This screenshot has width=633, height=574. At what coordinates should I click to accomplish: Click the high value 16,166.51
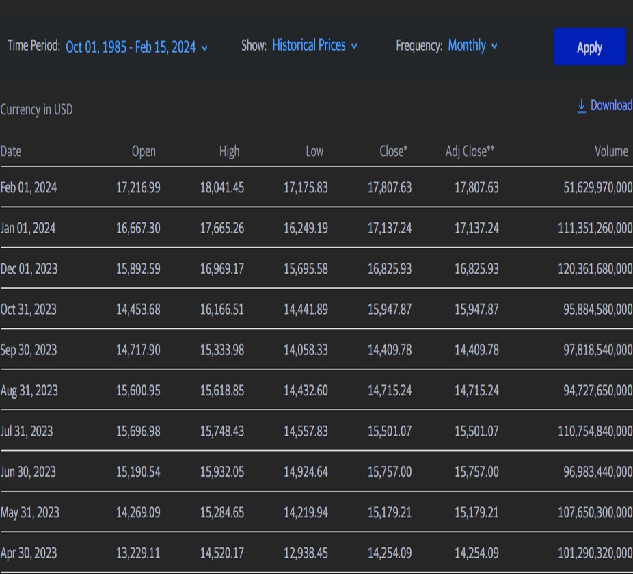pos(222,309)
